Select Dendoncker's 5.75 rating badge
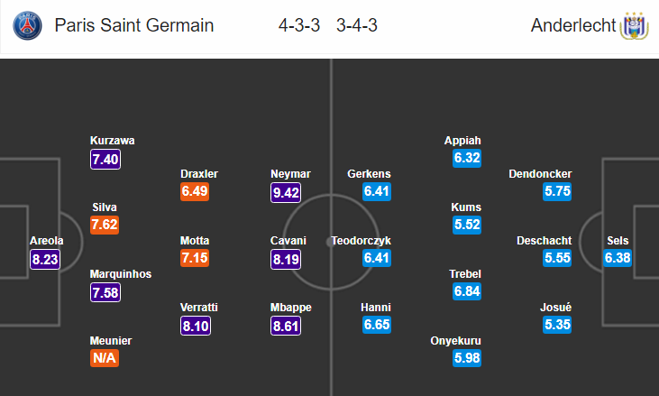This screenshot has height=396, width=659. pyautogui.click(x=557, y=191)
